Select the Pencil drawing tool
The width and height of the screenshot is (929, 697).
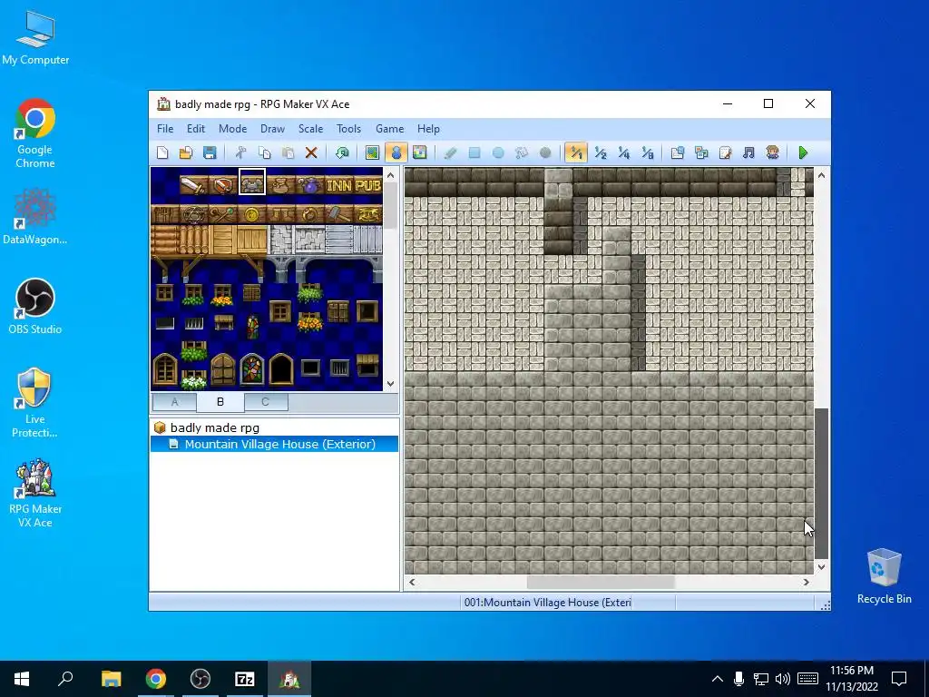pos(450,152)
